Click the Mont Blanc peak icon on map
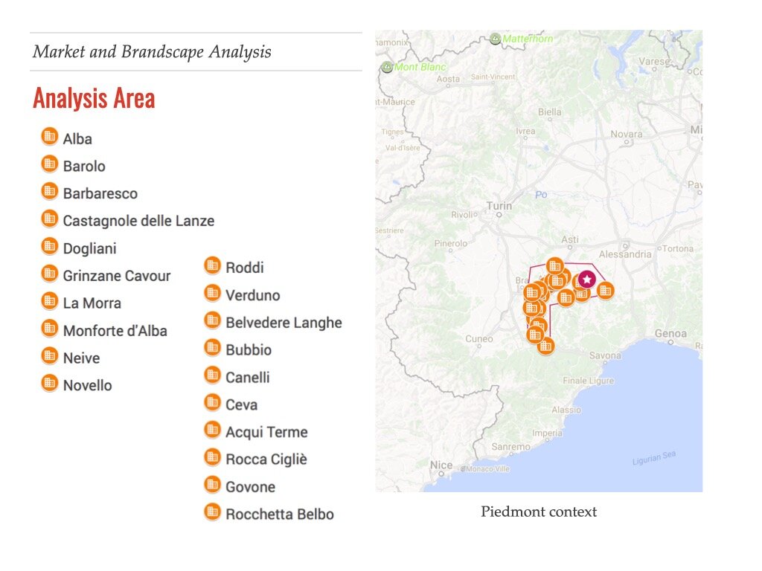The width and height of the screenshot is (762, 571). pos(387,67)
